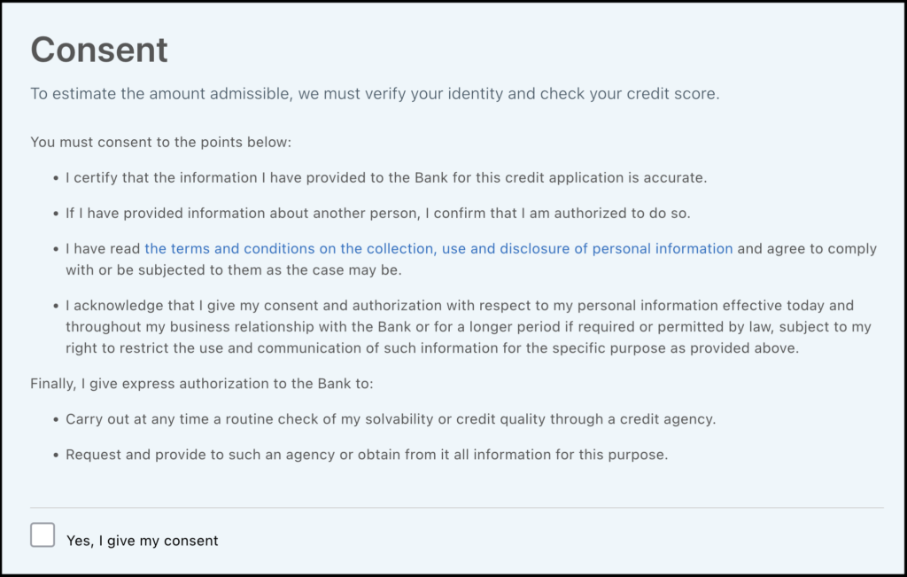Click 'You must consent to the points below' text
Image resolution: width=907 pixels, height=577 pixels.
coord(160,142)
